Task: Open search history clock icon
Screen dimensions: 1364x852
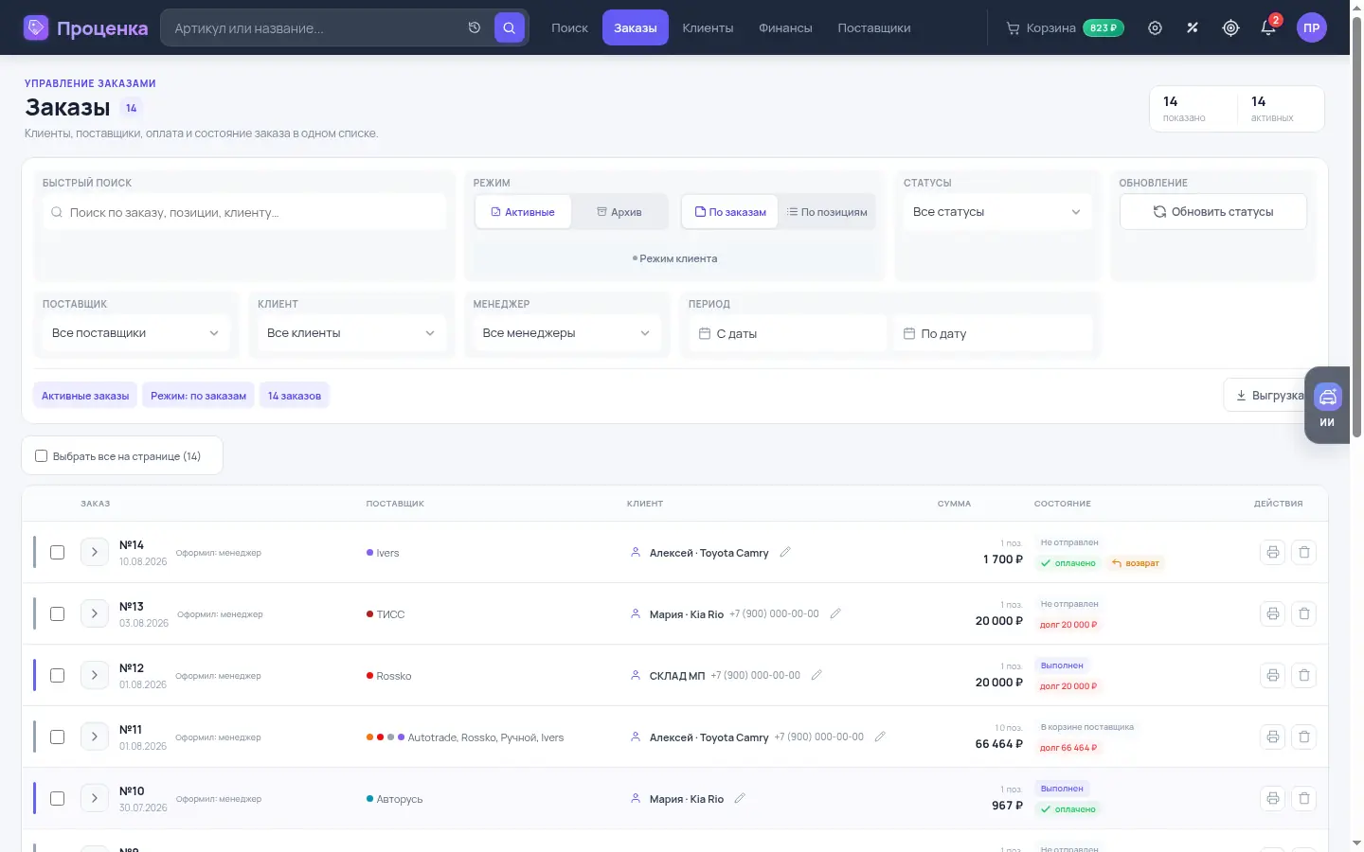Action: pyautogui.click(x=475, y=27)
